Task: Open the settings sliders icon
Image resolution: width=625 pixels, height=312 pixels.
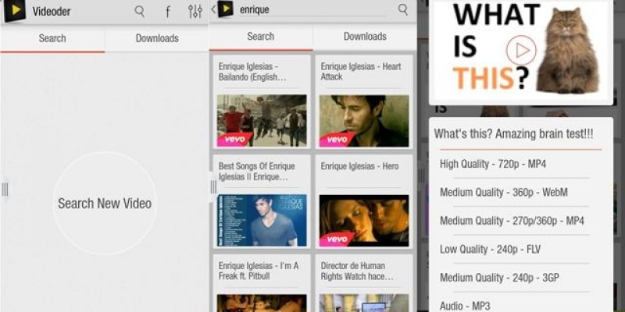Action: pos(195,11)
